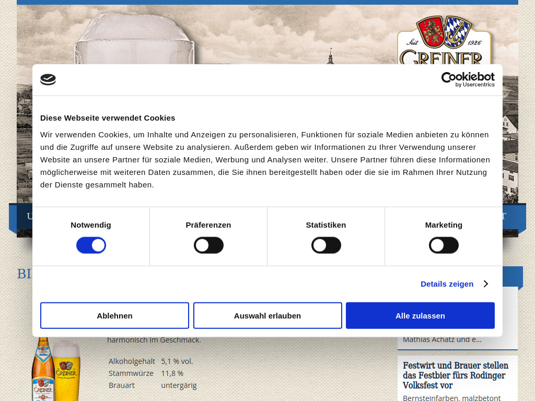
Task: Disable the Notwendig cookie toggle
Action: click(x=91, y=245)
